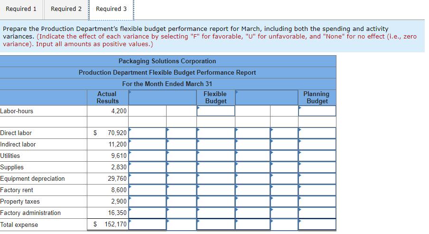429x234 pixels.
Task: Click the 11,200 Indirect labor actual value
Action: click(x=117, y=144)
